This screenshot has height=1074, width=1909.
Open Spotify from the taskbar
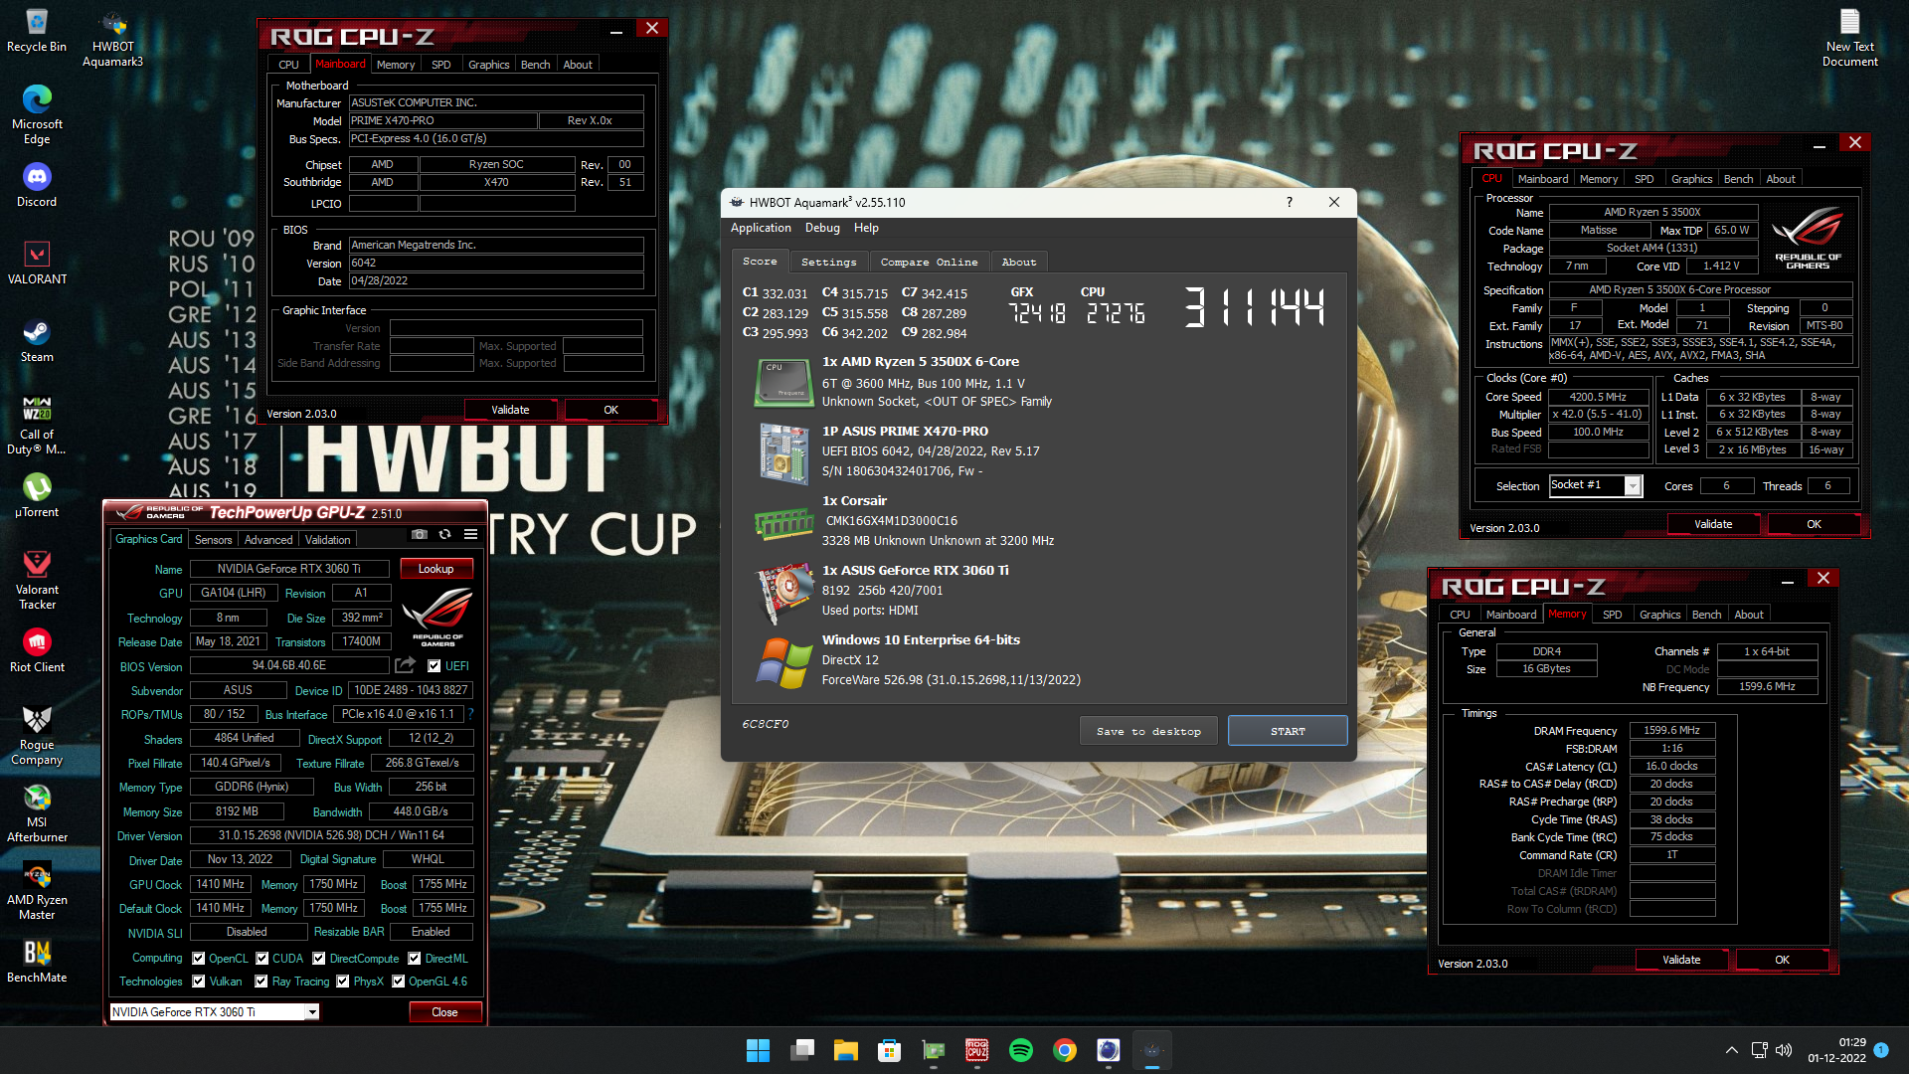point(1021,1050)
